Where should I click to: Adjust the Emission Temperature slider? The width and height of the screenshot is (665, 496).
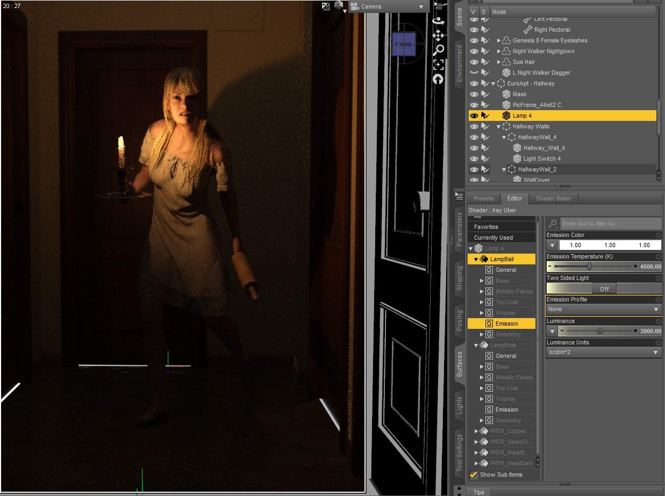click(x=590, y=267)
